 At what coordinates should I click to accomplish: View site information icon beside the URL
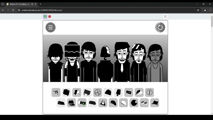(19, 10)
